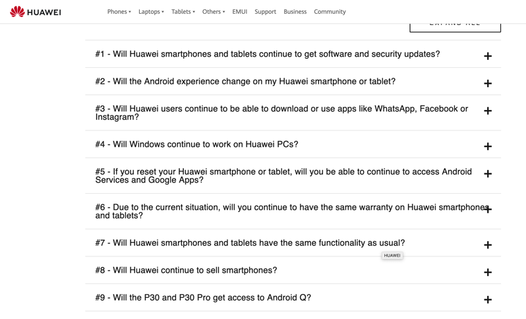Click question text about P30 and Android Q
Viewport: 526px width, 319px height.
point(203,298)
